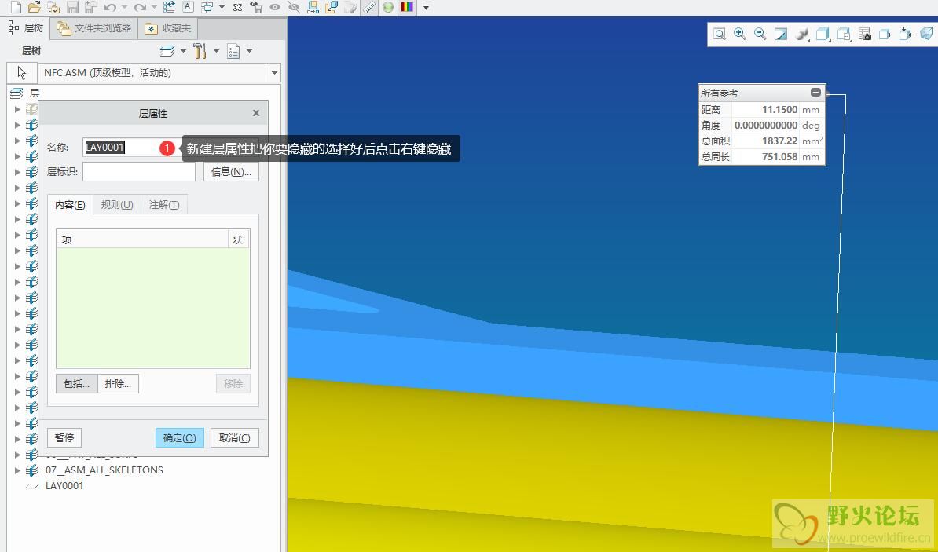
Task: Confirm the layer with 确定(O)
Action: (x=179, y=438)
